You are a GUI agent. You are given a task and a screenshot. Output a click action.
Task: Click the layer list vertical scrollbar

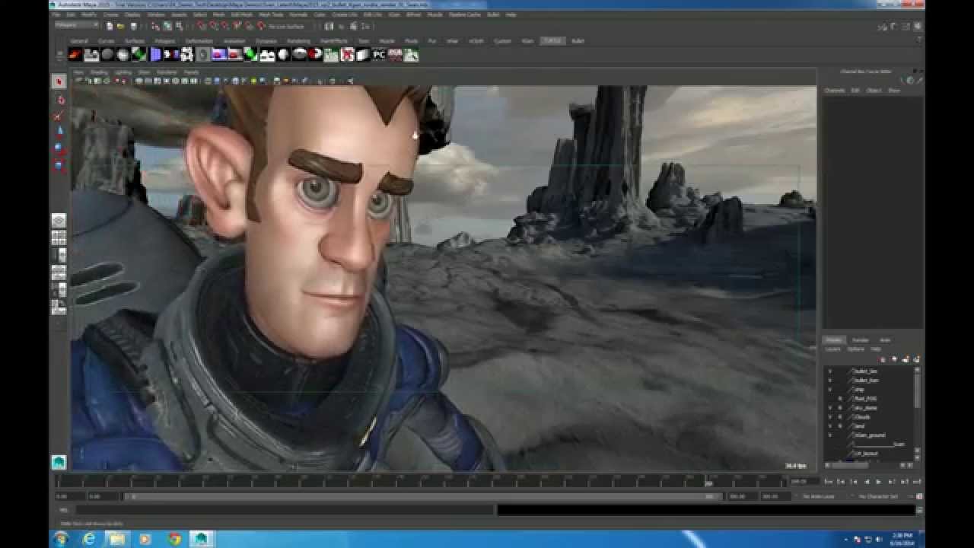pyautogui.click(x=917, y=392)
